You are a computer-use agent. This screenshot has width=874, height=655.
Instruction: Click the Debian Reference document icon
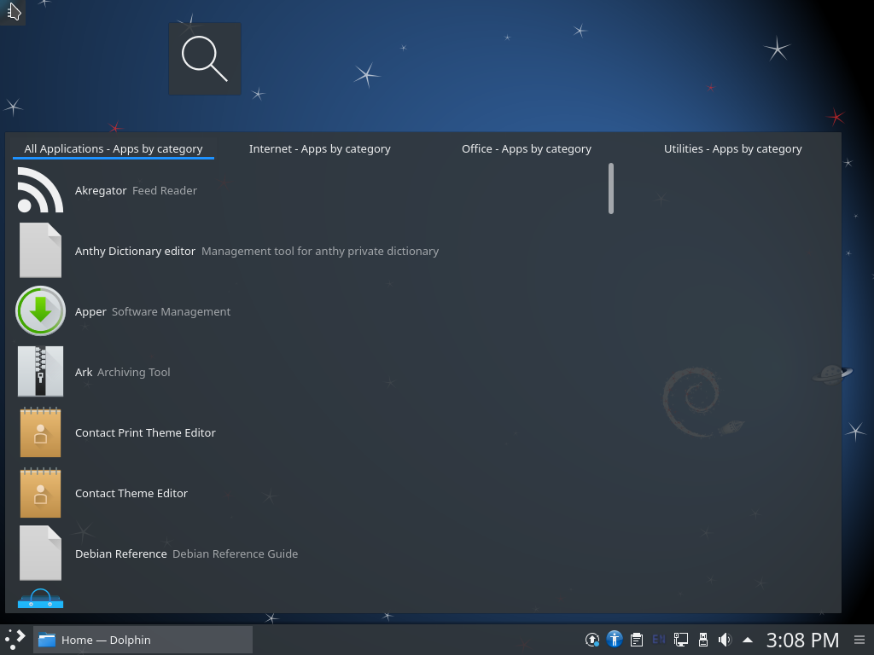(40, 553)
